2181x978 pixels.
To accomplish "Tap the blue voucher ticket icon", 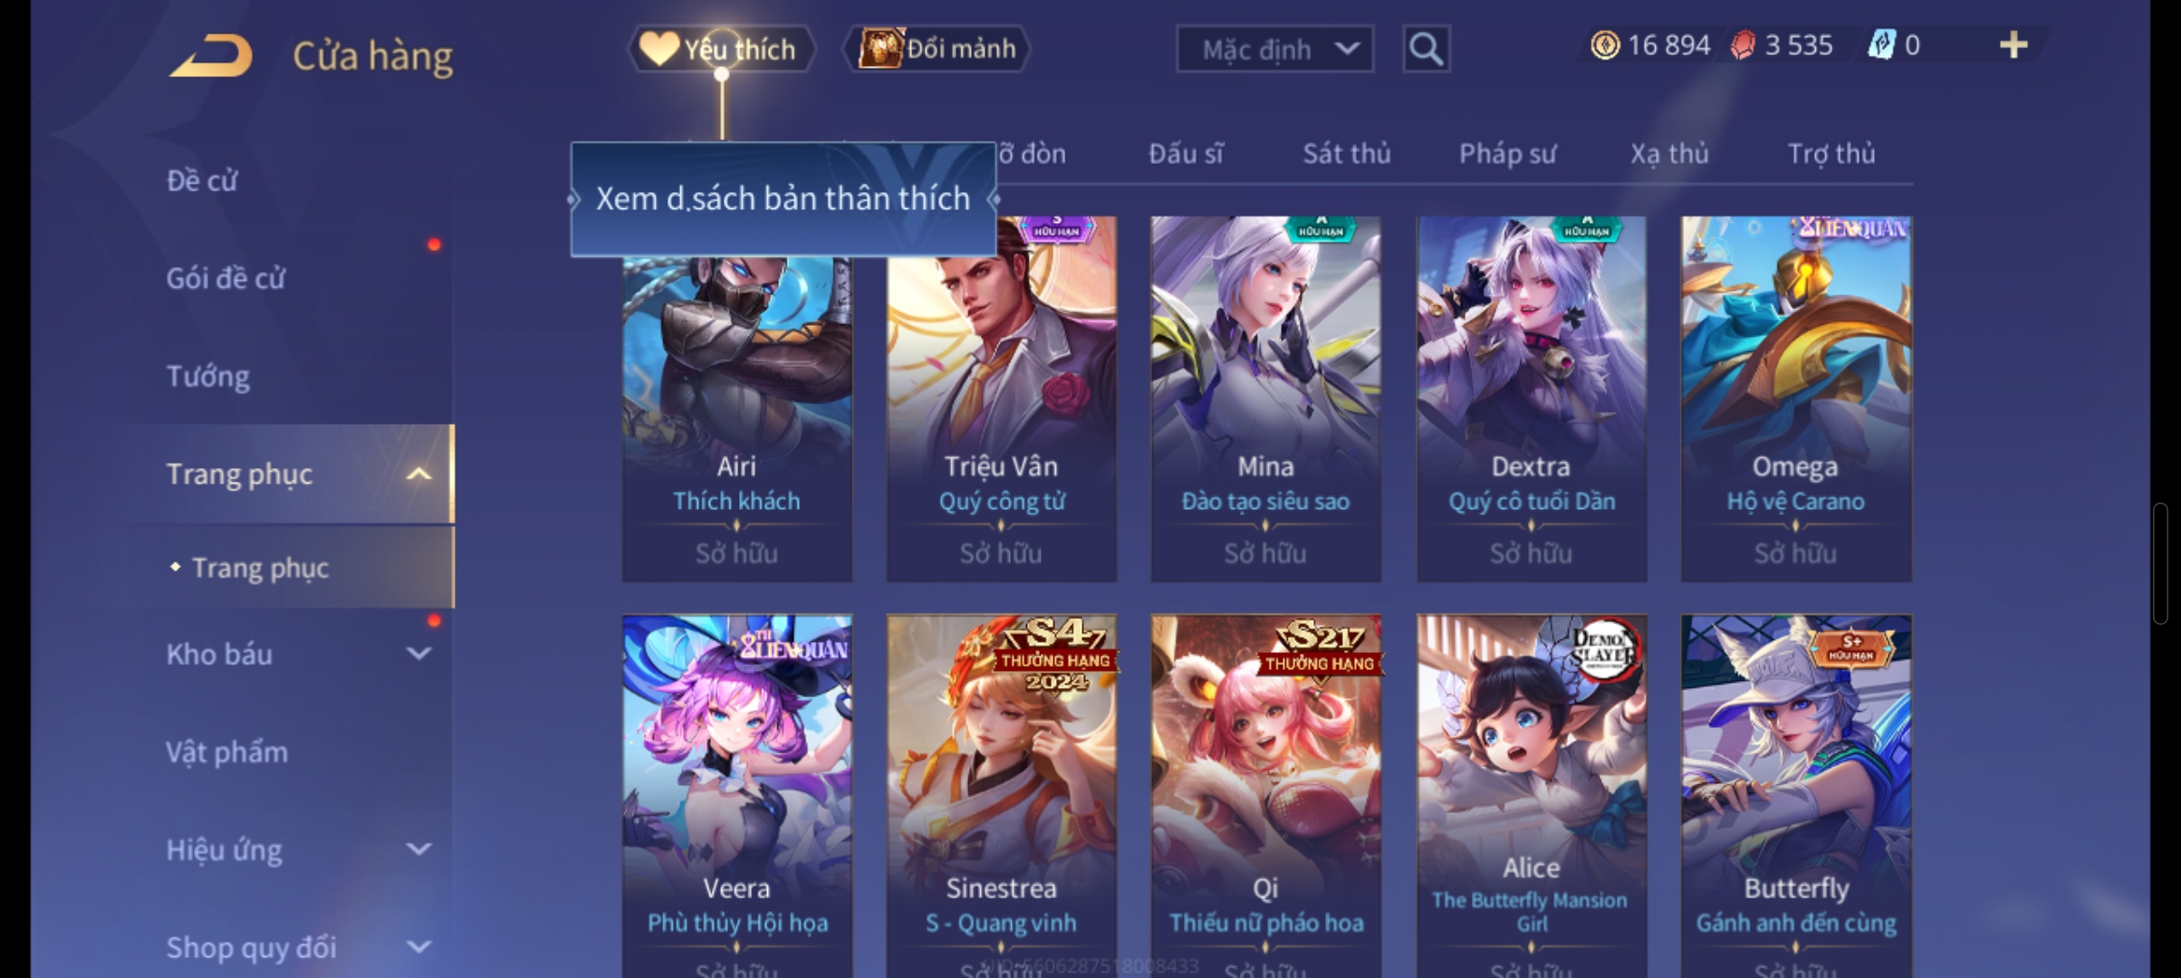I will pos(1881,45).
